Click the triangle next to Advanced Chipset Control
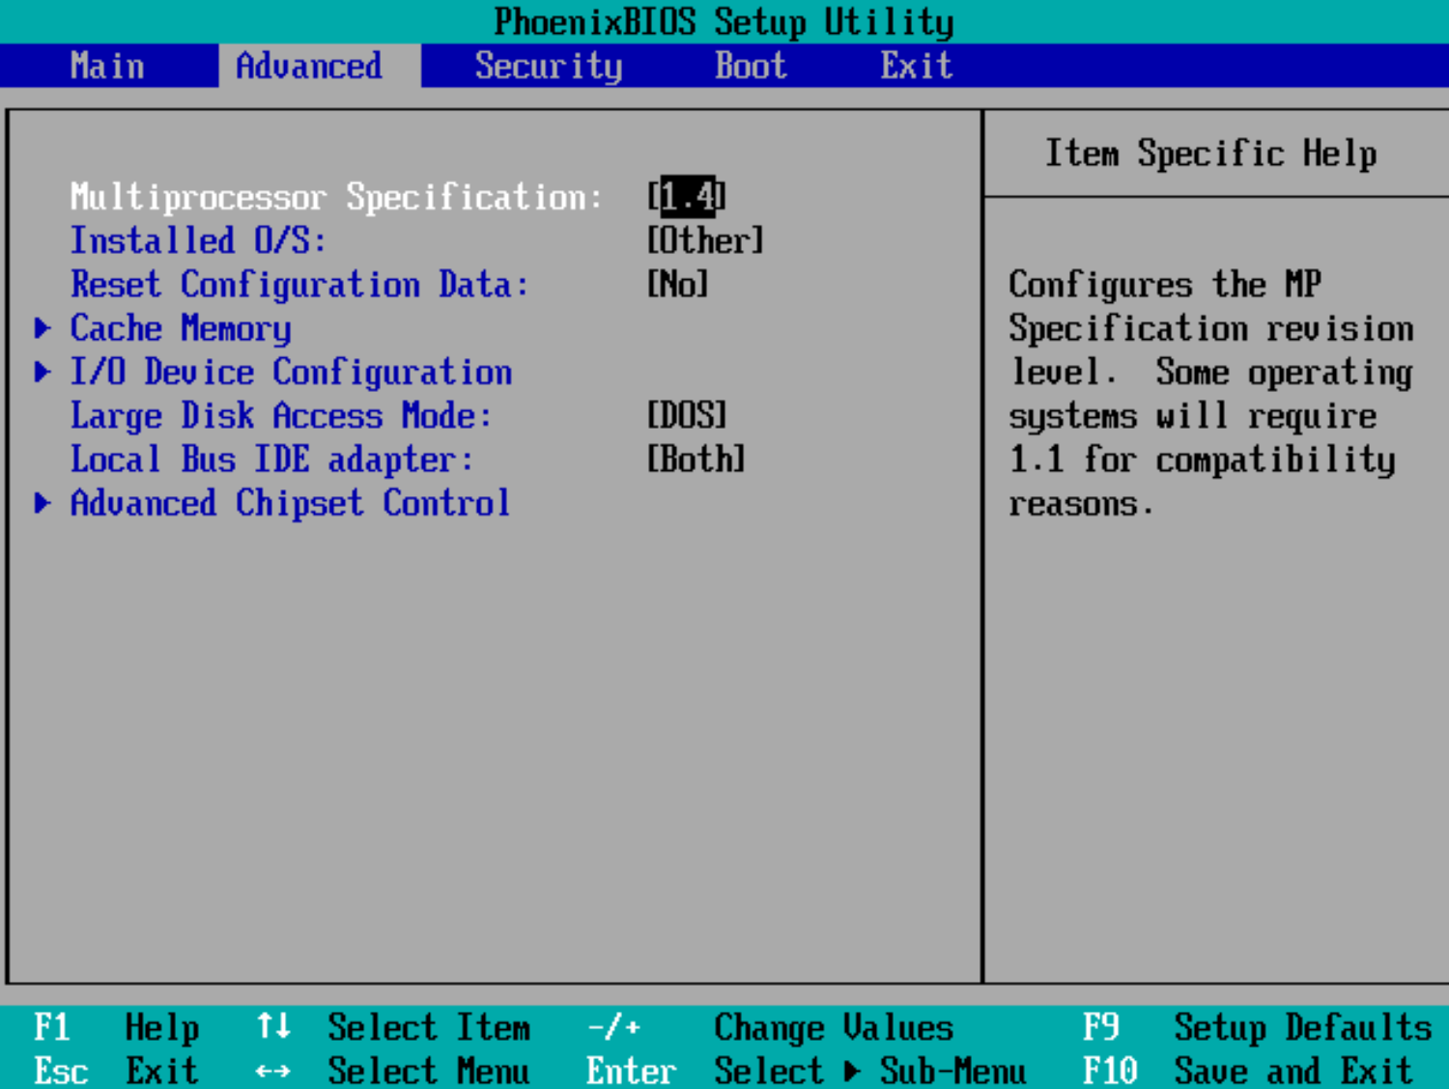 (43, 503)
